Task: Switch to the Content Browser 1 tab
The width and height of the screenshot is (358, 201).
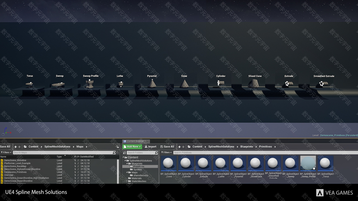Action: 136,141
